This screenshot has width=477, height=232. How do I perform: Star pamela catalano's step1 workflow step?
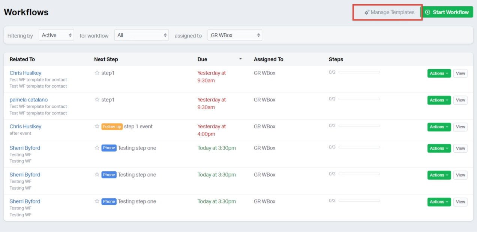96,100
